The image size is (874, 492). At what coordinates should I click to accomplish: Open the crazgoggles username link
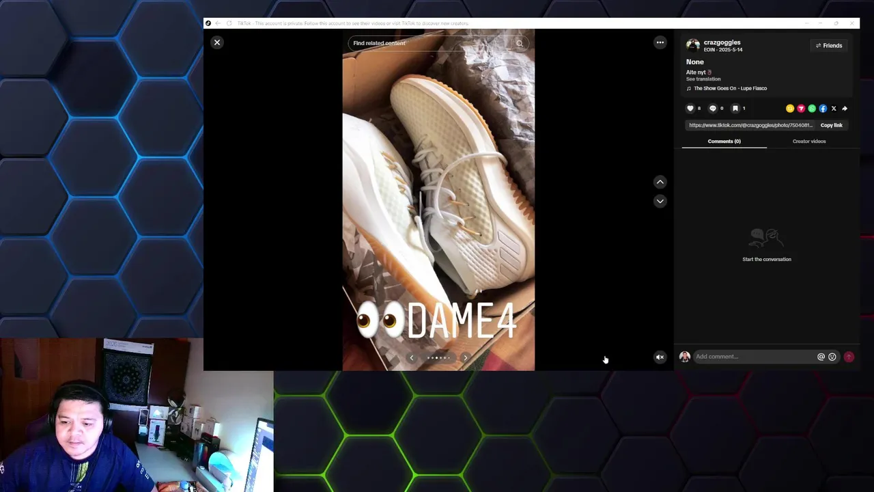tap(722, 42)
